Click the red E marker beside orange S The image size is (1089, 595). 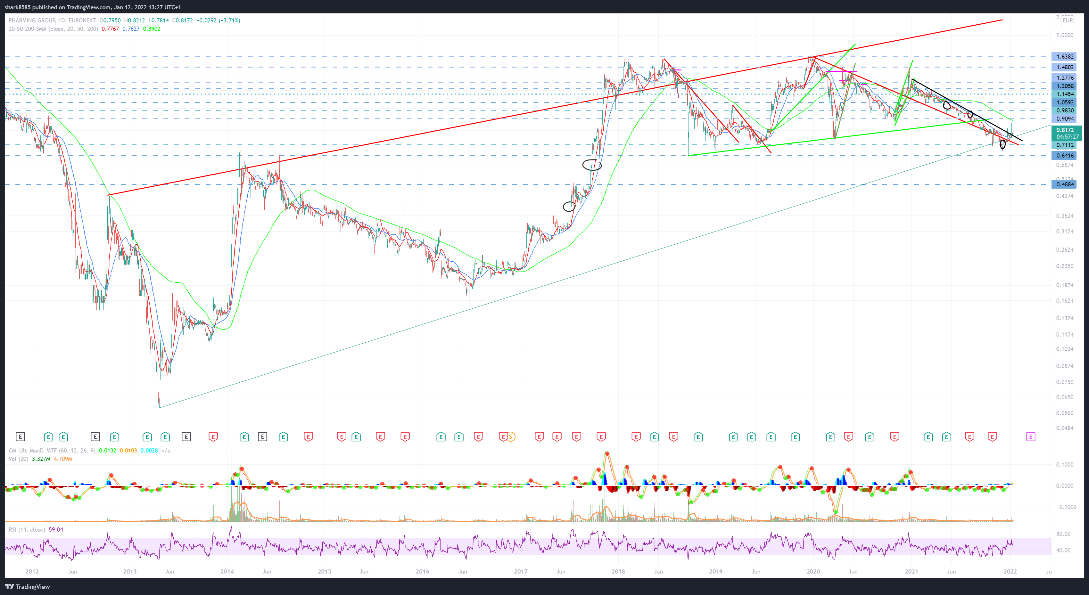pos(503,436)
